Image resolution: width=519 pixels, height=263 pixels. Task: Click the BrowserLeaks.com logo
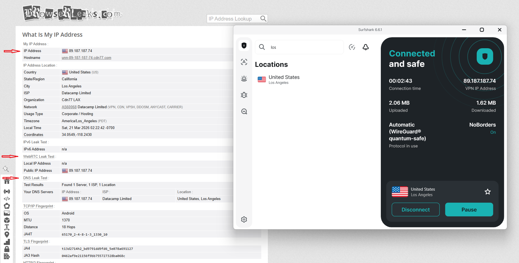pos(72,13)
